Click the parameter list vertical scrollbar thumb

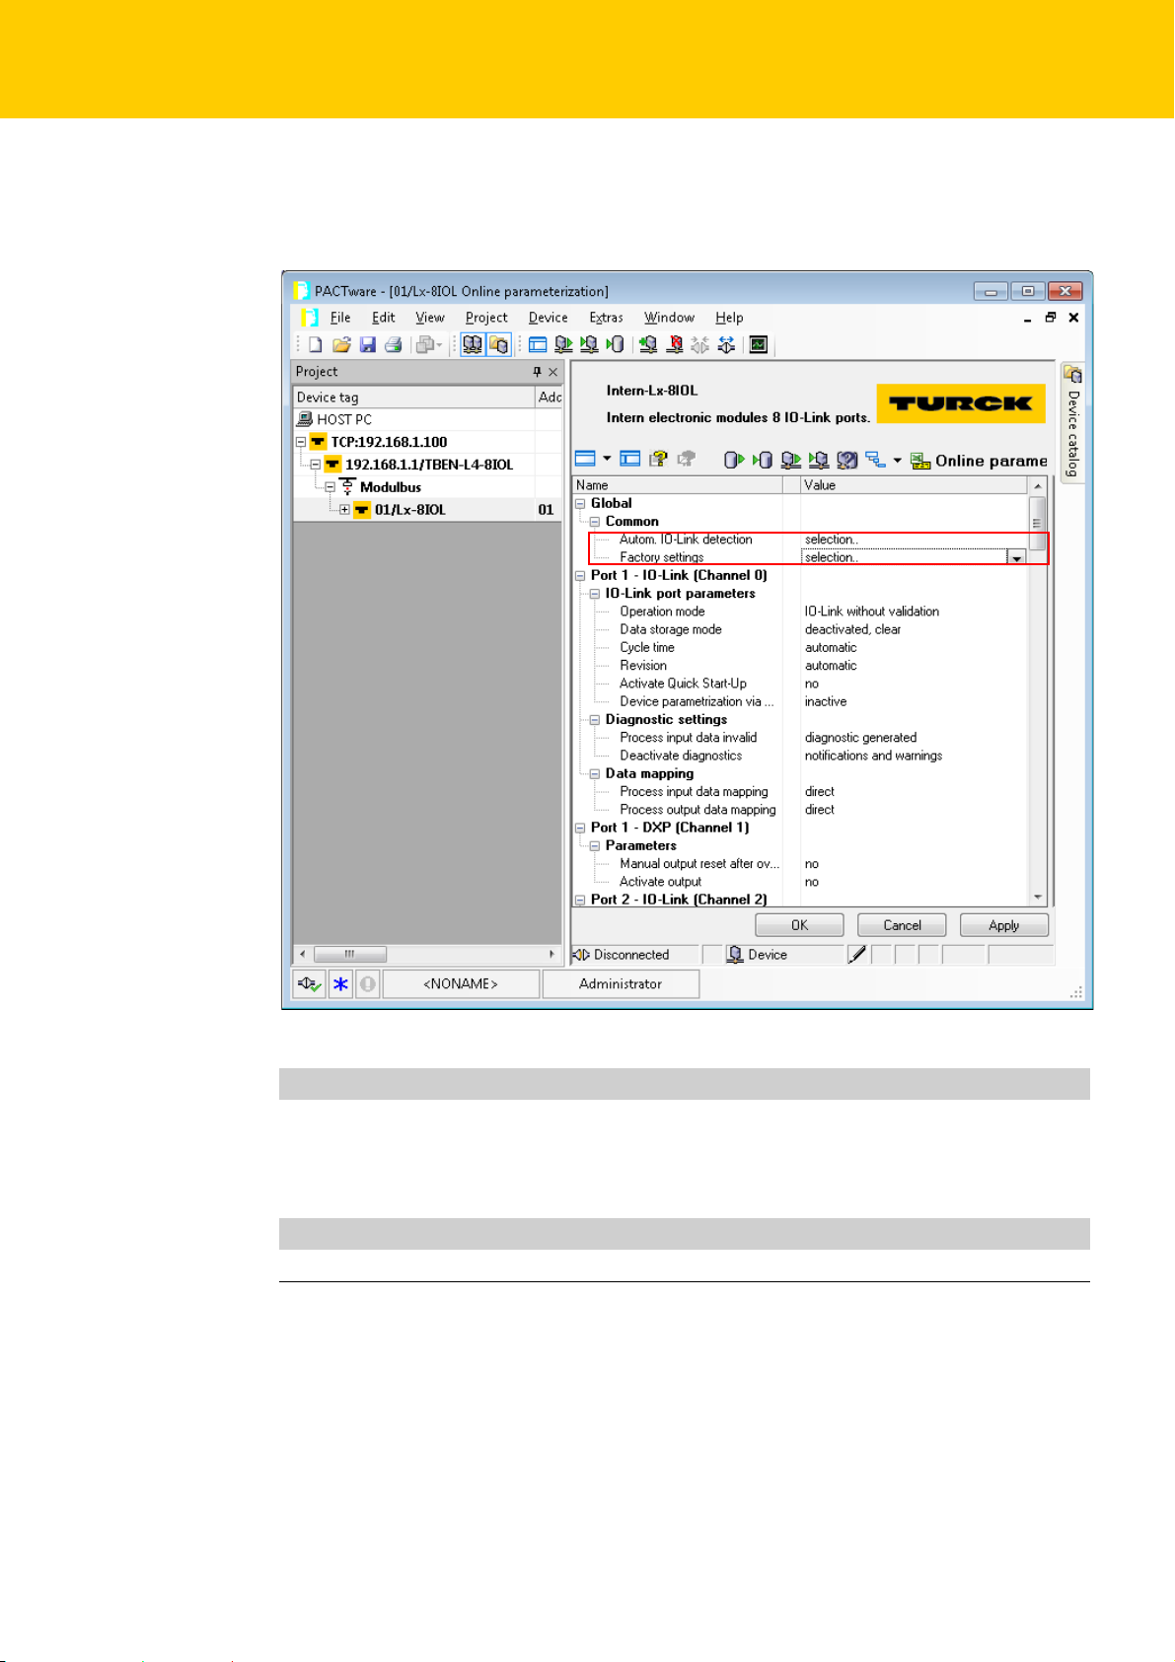click(x=1037, y=523)
